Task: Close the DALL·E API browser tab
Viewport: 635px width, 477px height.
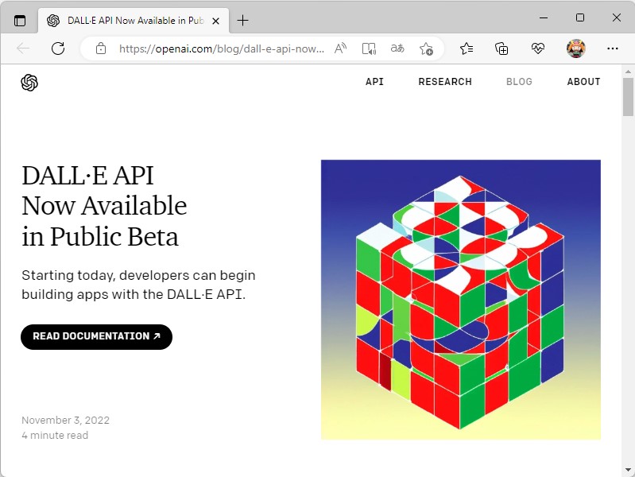Action: point(216,21)
